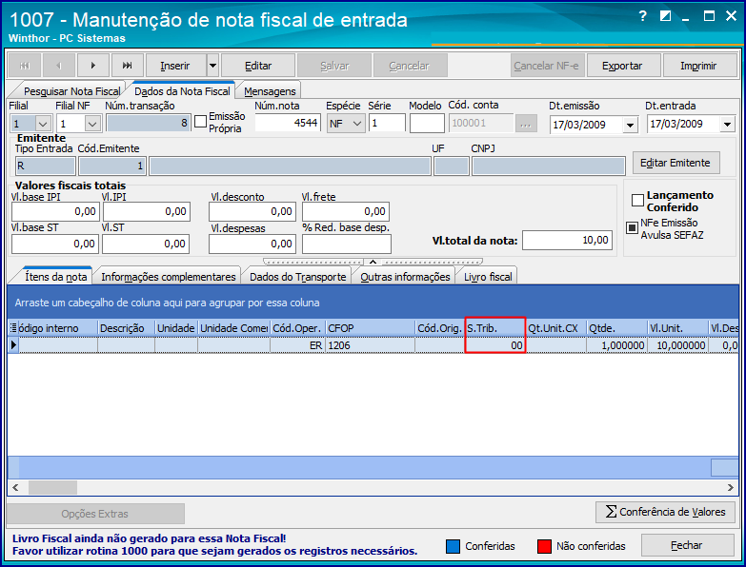This screenshot has height=567, width=746.
Task: Go to next record arrow
Action: (x=92, y=66)
